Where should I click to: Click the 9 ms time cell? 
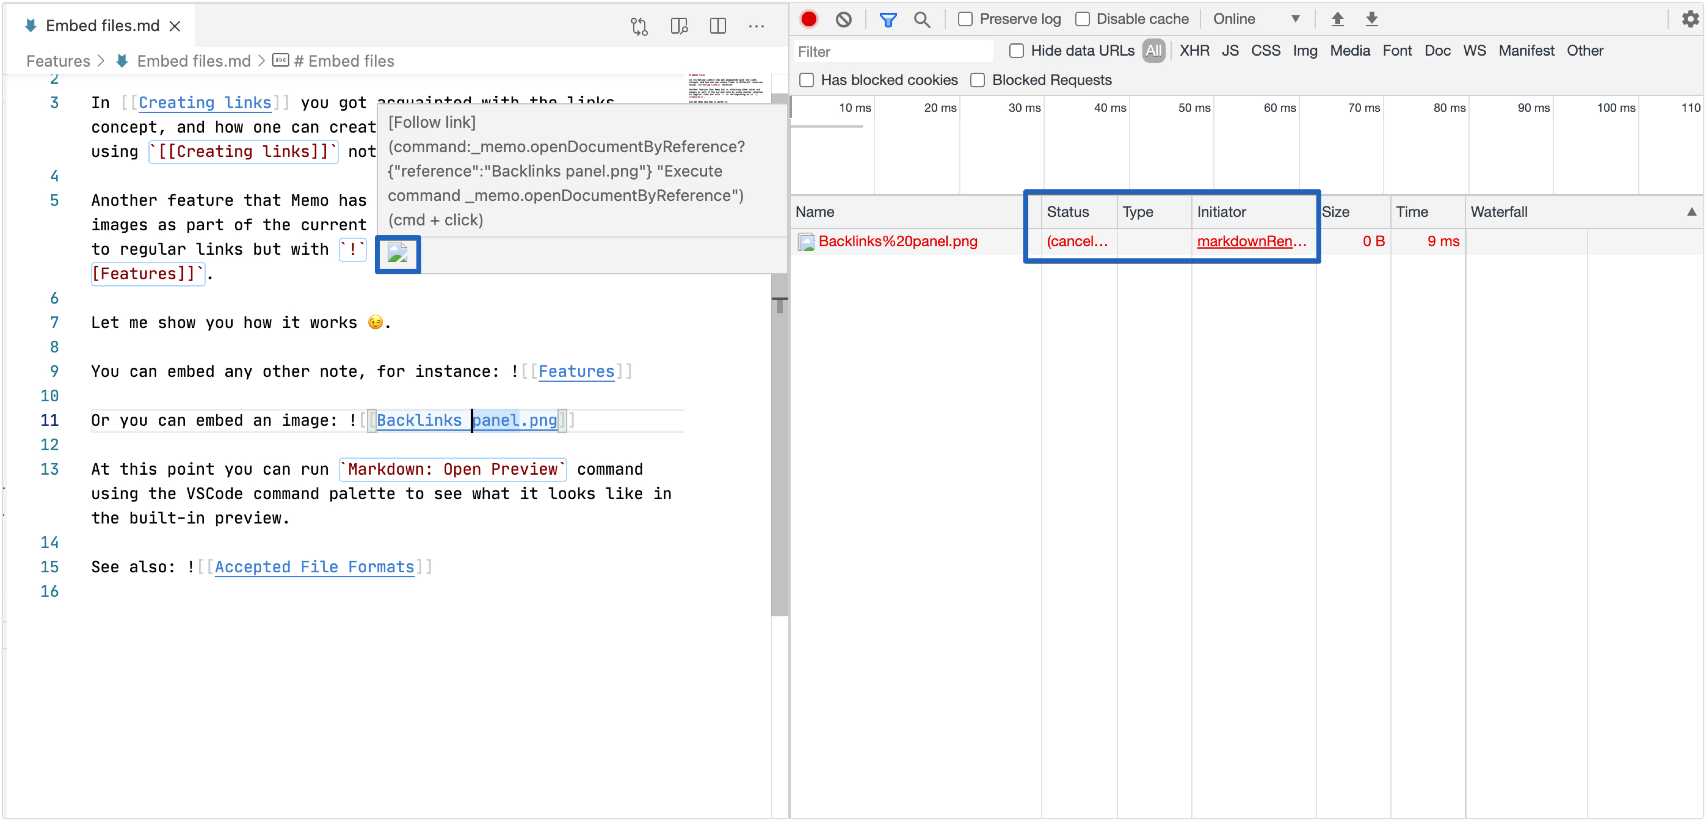(x=1443, y=242)
